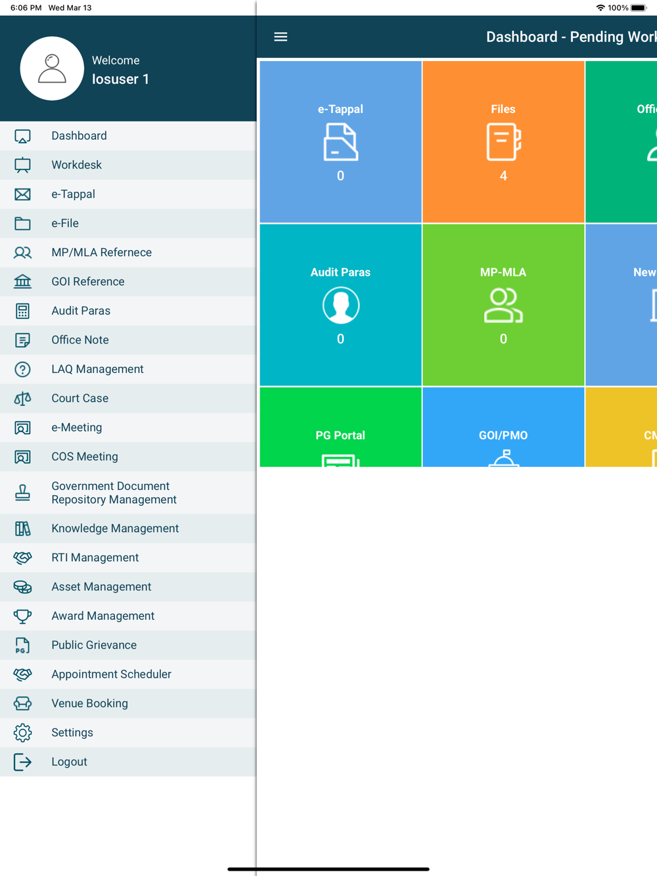Click the Logout arrow icon

22,762
